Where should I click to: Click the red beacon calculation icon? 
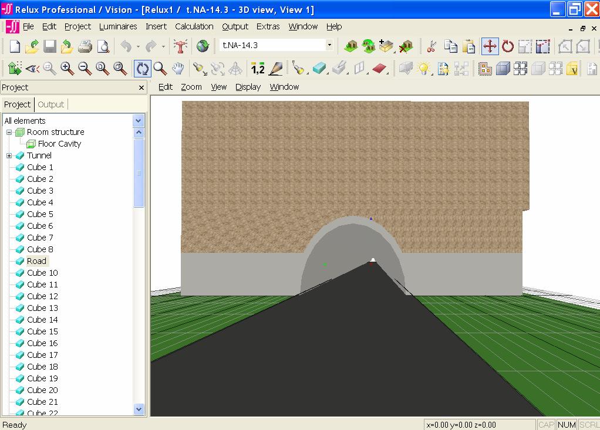[180, 46]
